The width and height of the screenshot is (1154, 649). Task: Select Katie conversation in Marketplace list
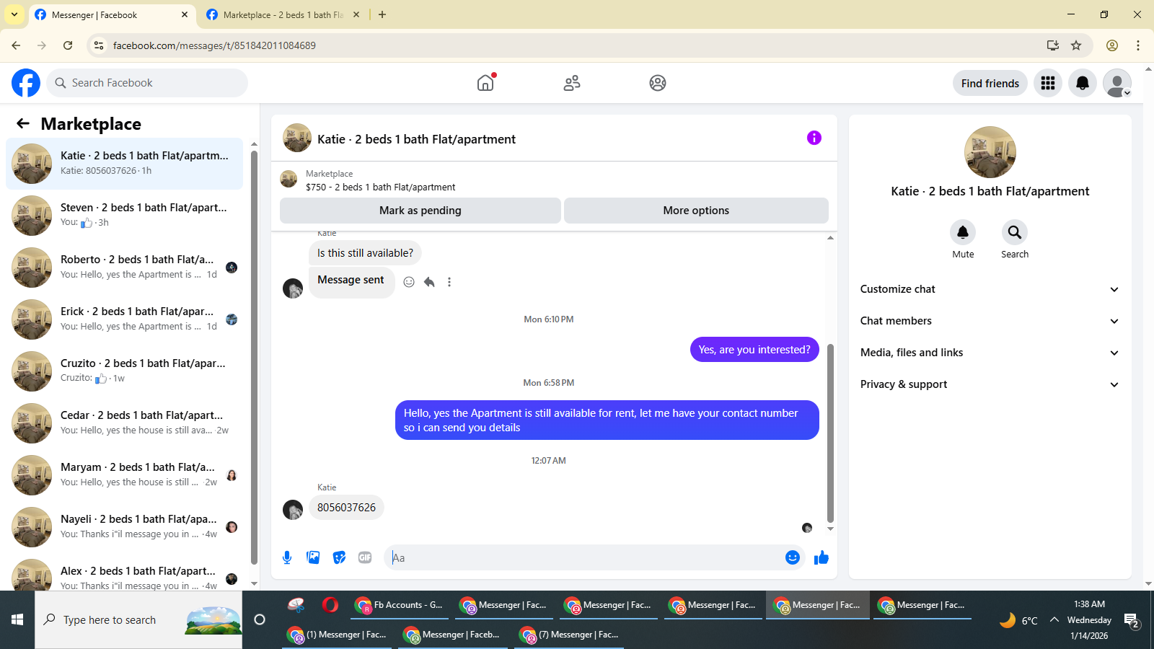click(124, 164)
